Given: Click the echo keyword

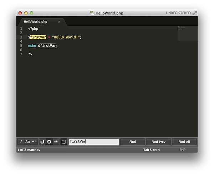Looking at the screenshot, I should click(x=32, y=46).
